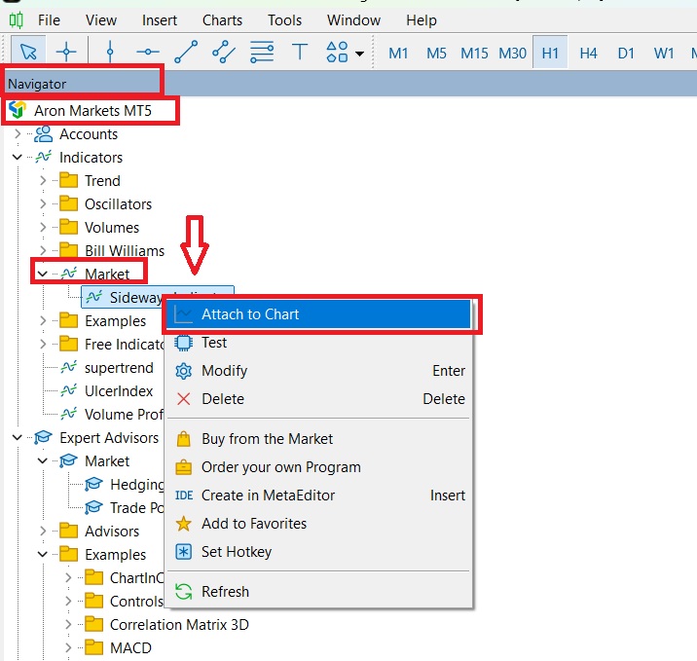
Task: Collapse the Expert Advisors tree node
Action: 18,438
